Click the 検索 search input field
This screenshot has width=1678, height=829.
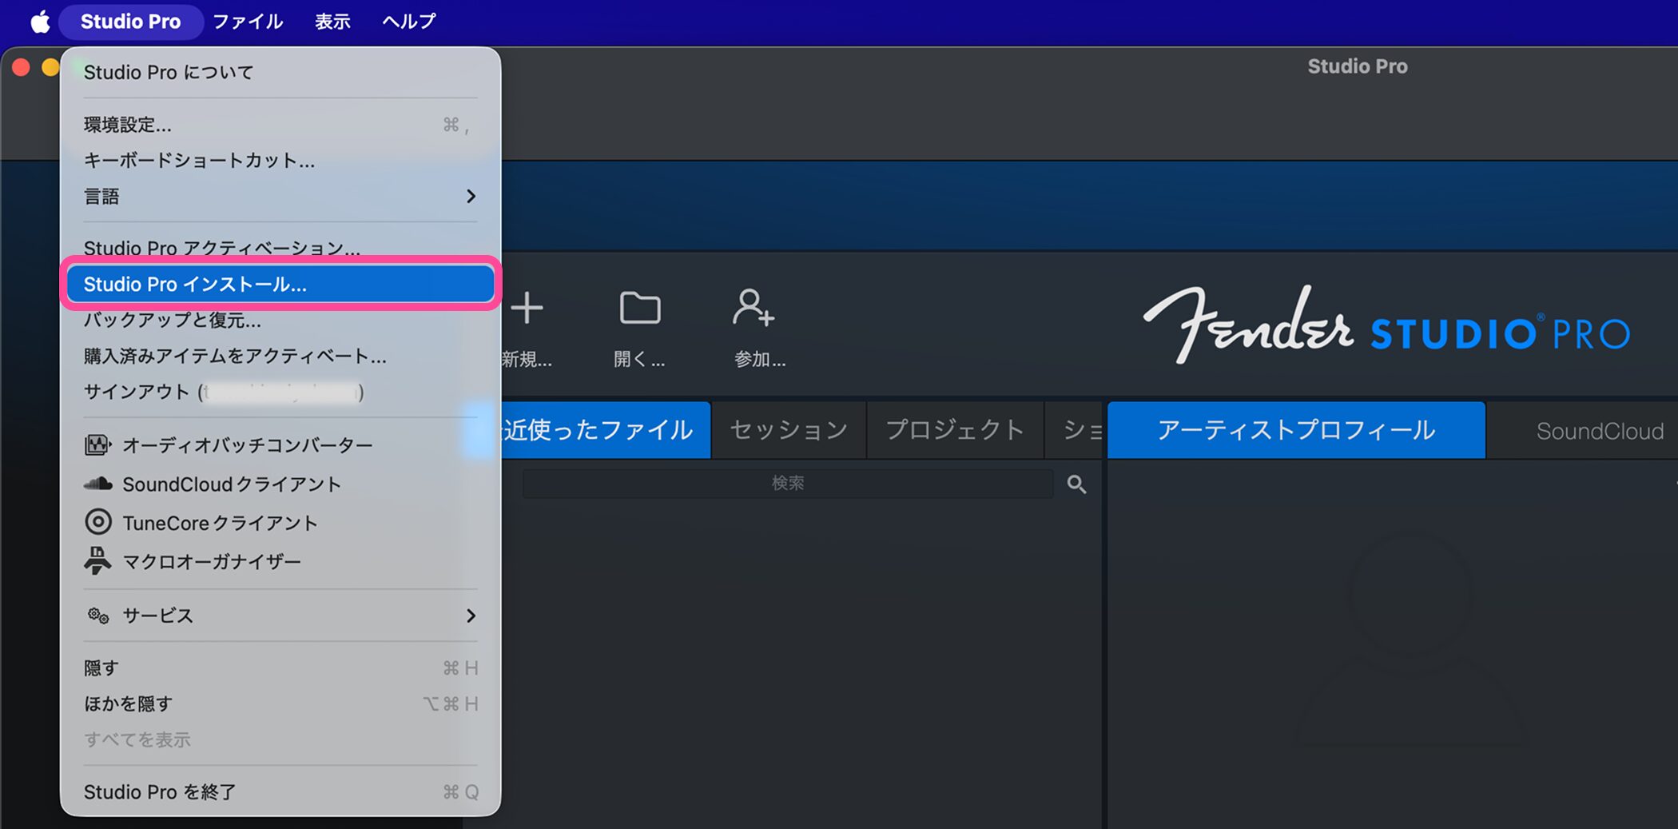click(787, 483)
